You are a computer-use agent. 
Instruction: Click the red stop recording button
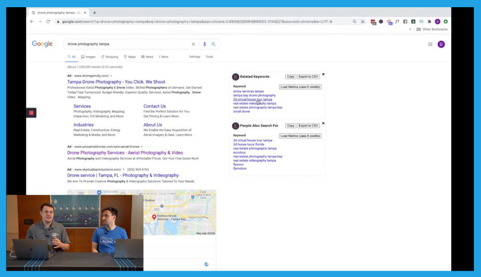(31, 113)
